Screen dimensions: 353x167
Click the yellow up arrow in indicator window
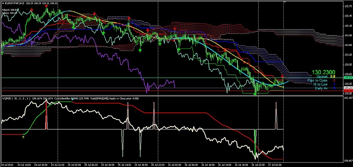click(x=23, y=137)
